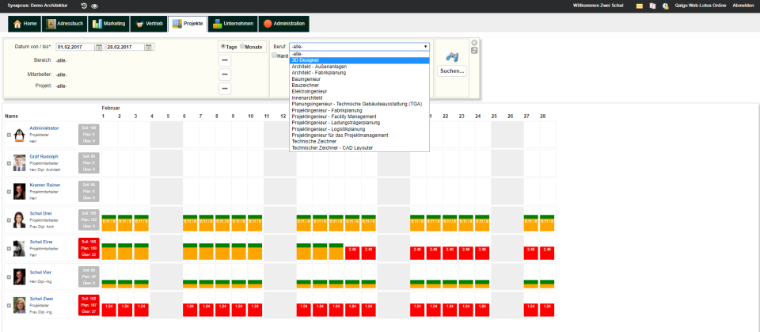
Task: Choose Architekt - Fabrikplanung option
Action: point(359,72)
